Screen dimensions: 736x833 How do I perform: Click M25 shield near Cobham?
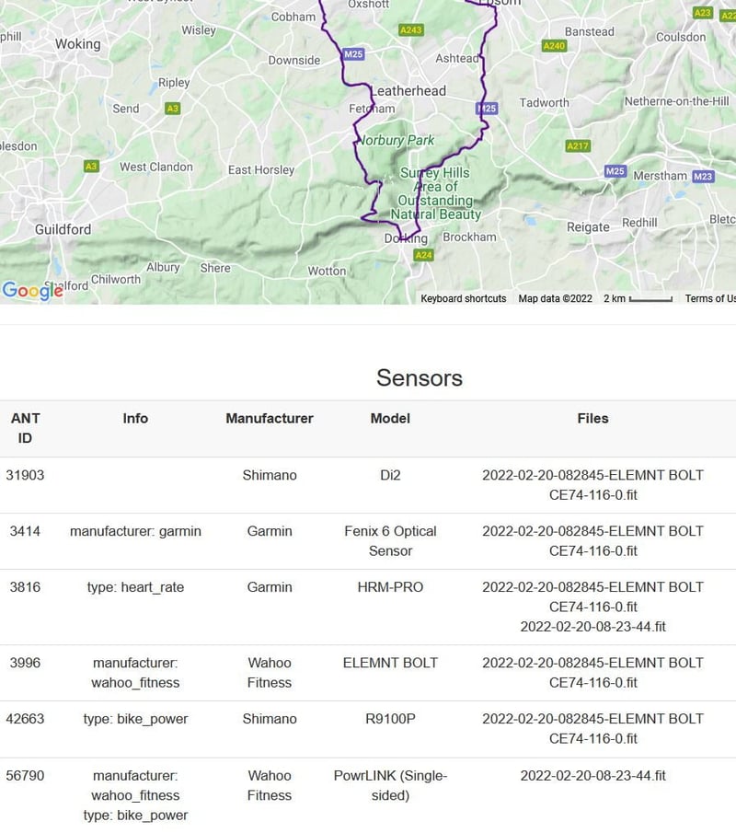353,55
